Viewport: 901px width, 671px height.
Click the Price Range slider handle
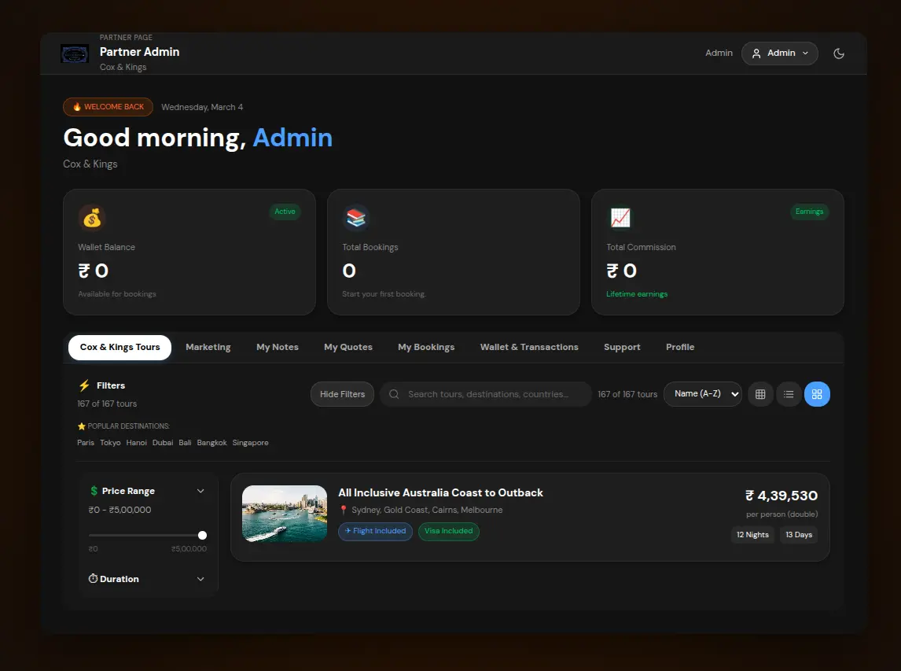click(202, 535)
